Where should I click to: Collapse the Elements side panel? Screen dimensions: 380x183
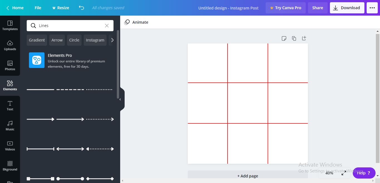click(120, 99)
